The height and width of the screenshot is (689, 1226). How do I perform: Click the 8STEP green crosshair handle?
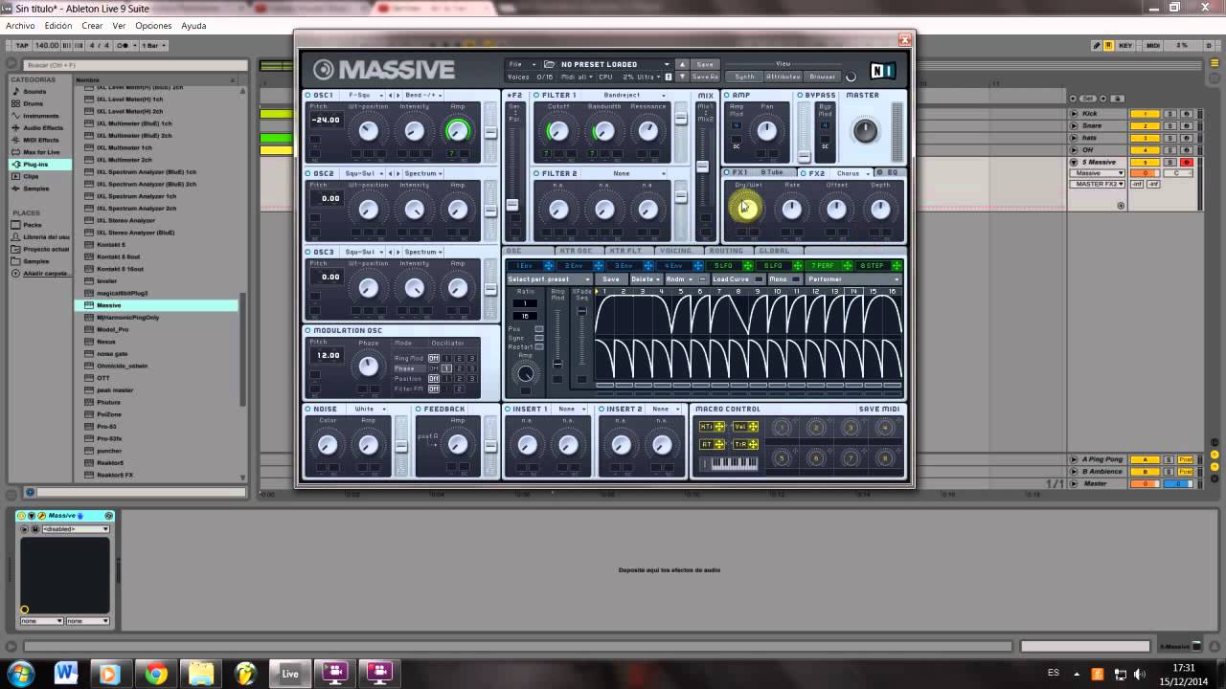click(x=897, y=266)
